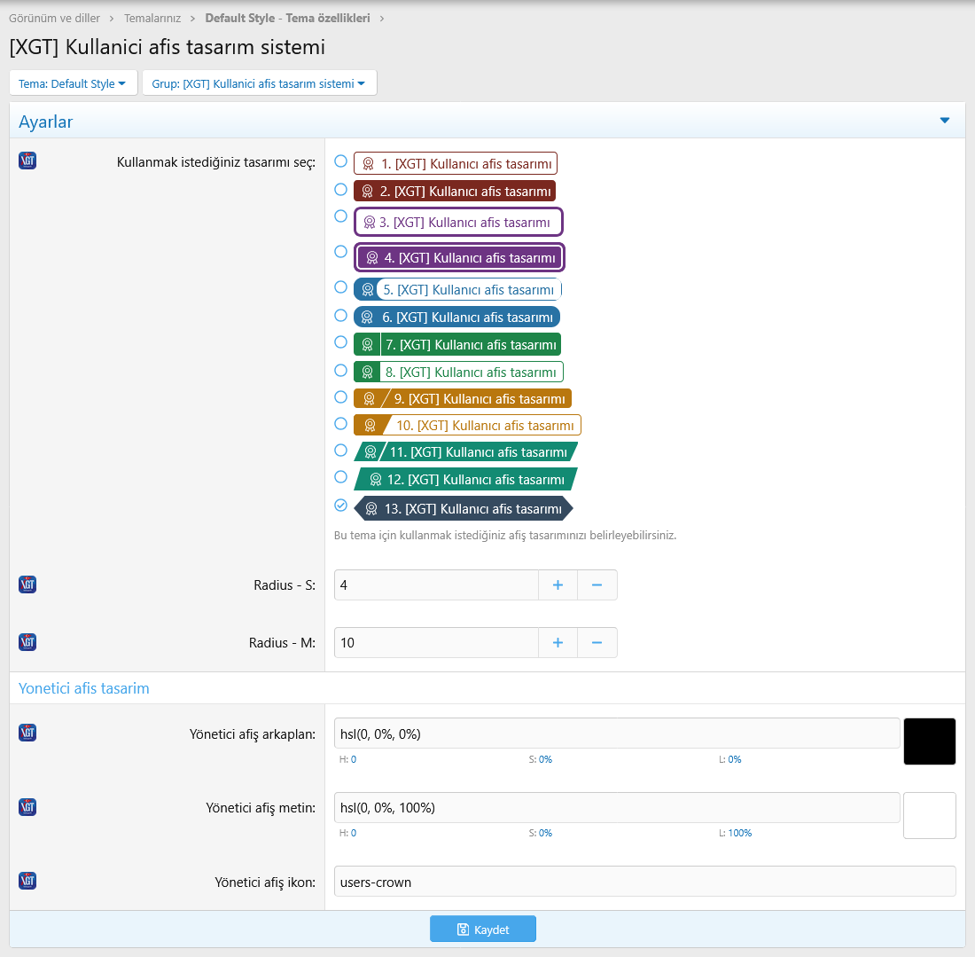Screen dimensions: 975x957
Task: Collapse the Ayarlar section arrow
Action: 944,121
